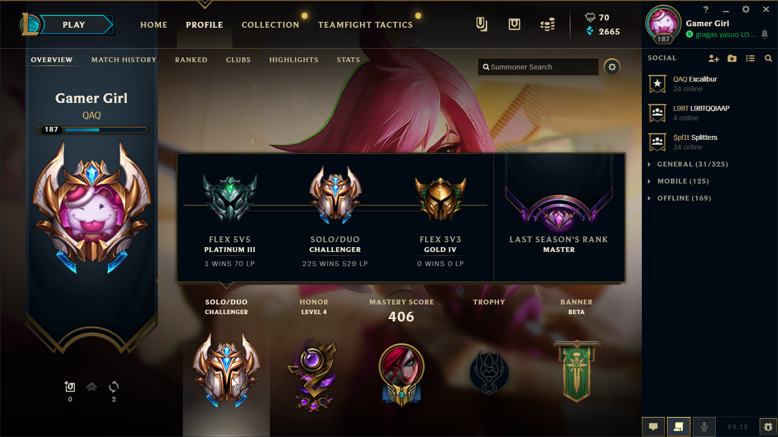Click the notifications bell icon
This screenshot has height=437, width=778.
[x=764, y=34]
